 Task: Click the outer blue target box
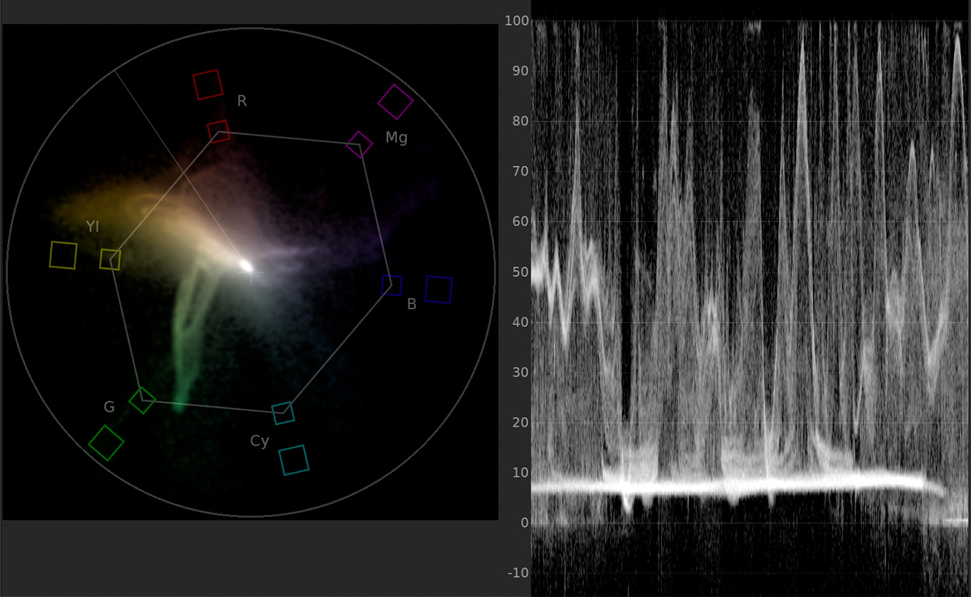click(438, 290)
